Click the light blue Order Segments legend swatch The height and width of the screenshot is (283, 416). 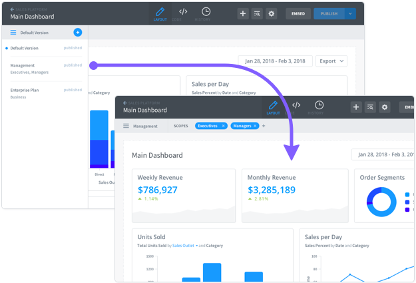click(x=407, y=194)
